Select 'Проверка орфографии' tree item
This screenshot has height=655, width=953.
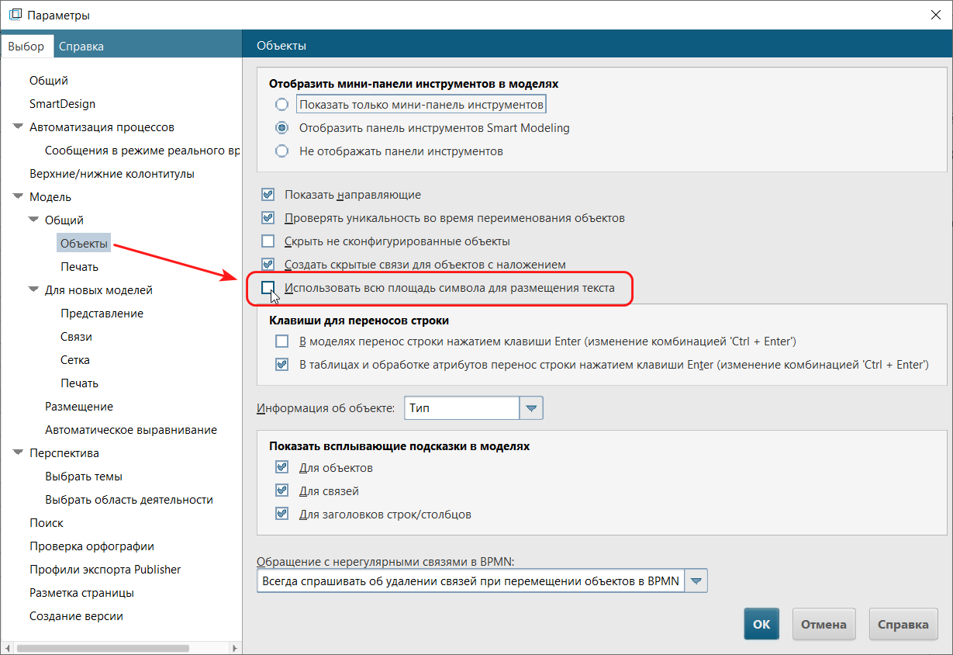[92, 546]
